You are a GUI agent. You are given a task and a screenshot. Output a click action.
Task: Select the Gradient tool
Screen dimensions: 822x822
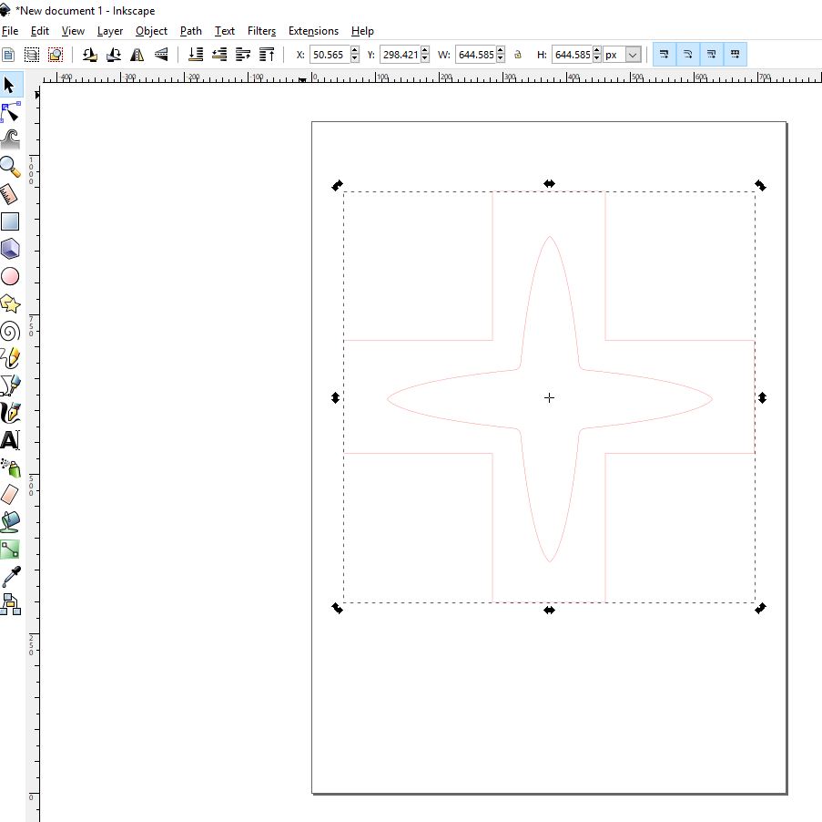point(10,550)
